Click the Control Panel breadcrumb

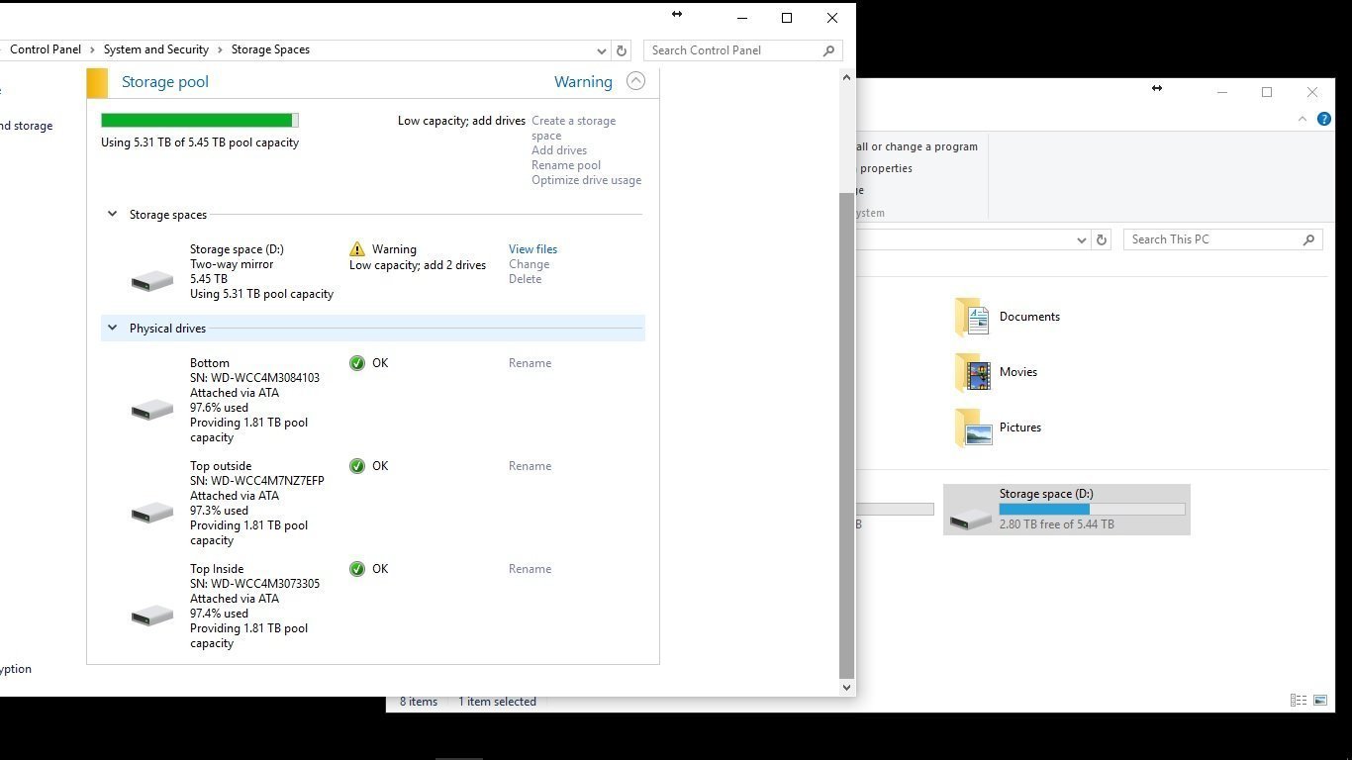click(x=46, y=49)
